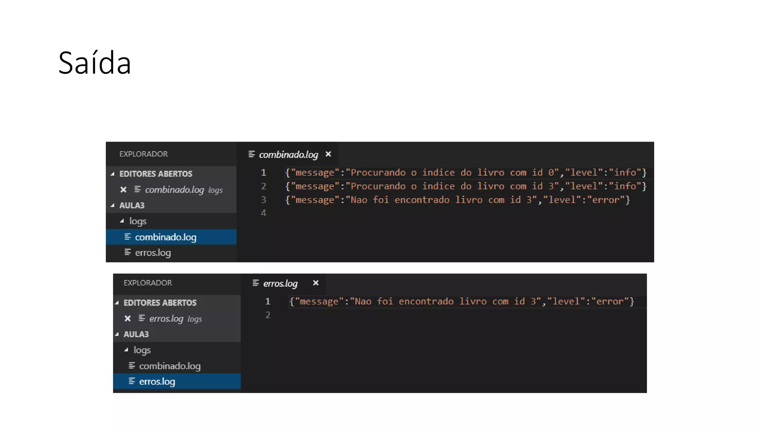Close combinado.log in open editors list
This screenshot has height=427, width=760.
[123, 190]
